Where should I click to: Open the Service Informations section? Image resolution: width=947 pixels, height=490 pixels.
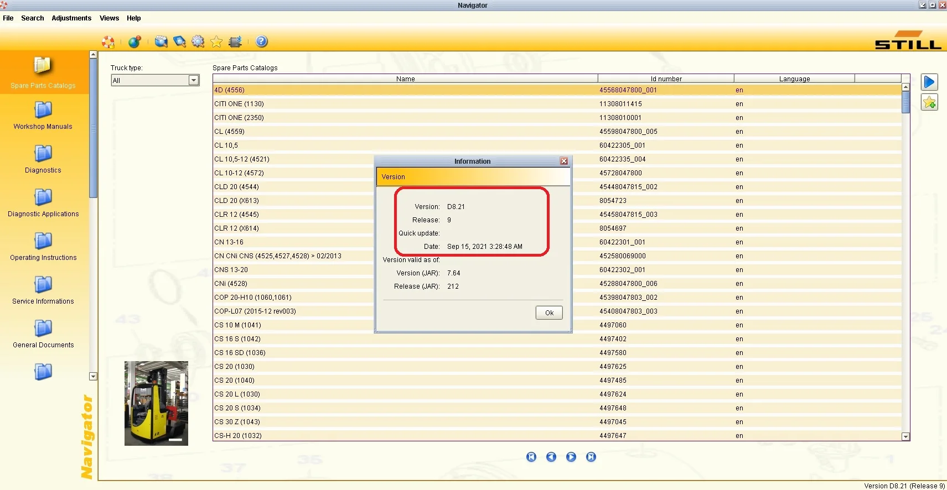43,291
